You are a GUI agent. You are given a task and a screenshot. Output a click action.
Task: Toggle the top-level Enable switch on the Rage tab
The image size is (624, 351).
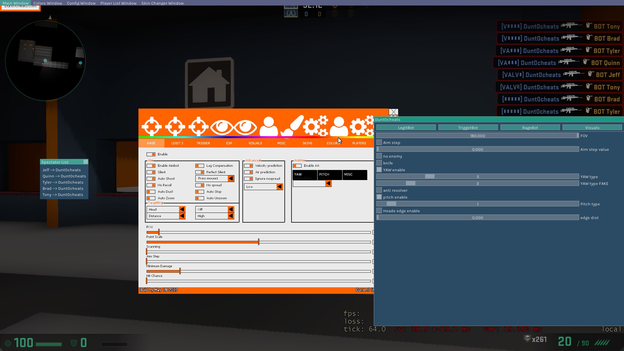(x=151, y=154)
